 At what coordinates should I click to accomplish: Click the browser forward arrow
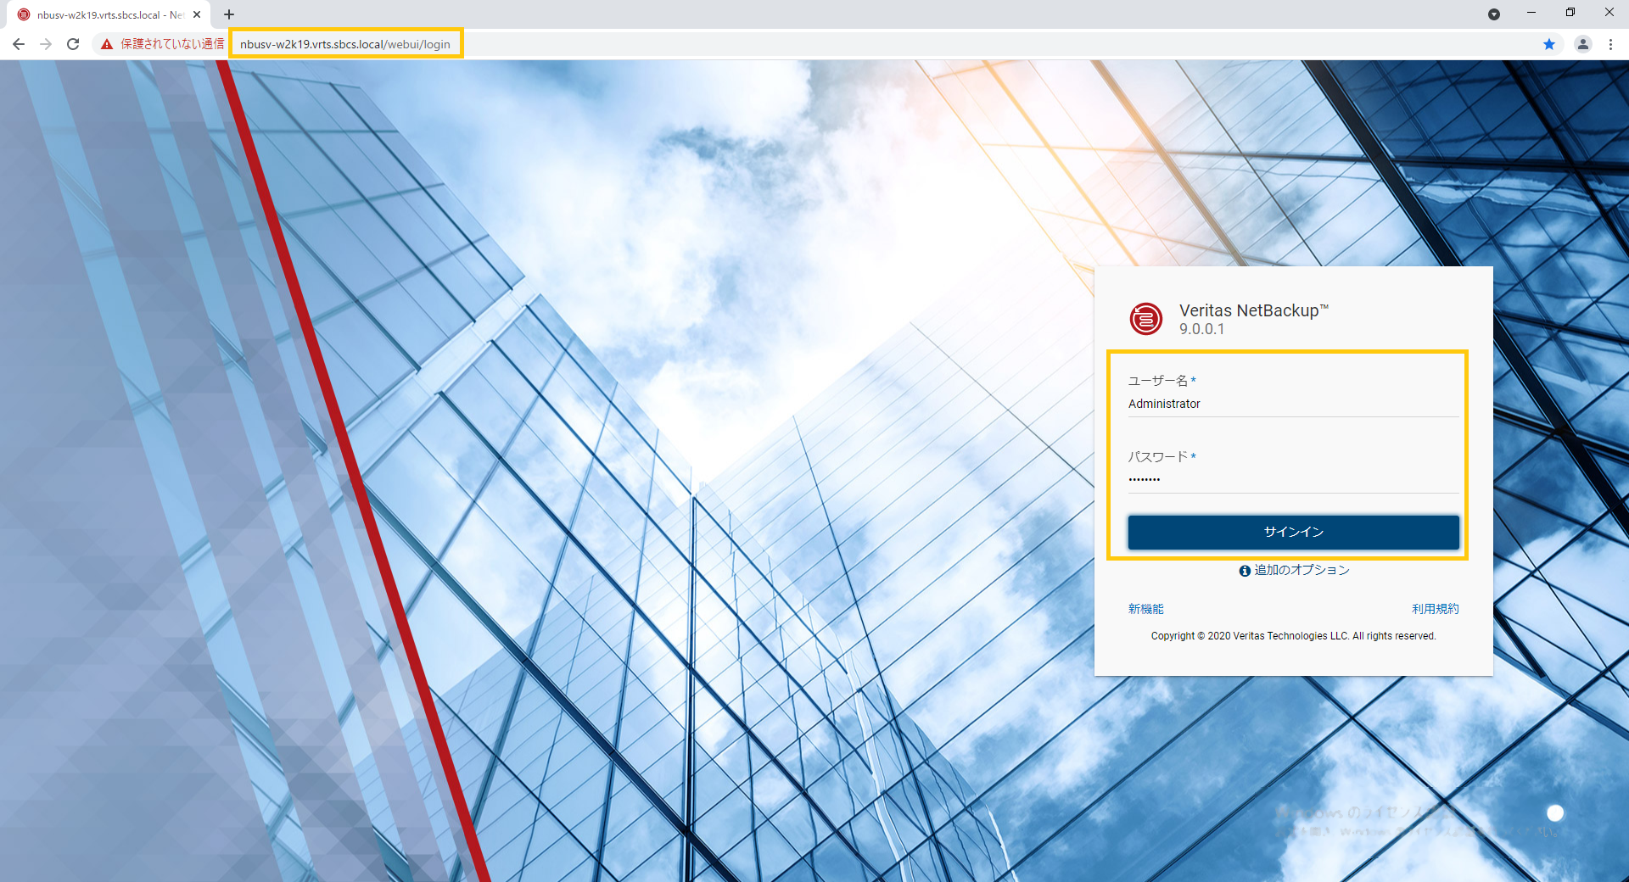tap(46, 44)
